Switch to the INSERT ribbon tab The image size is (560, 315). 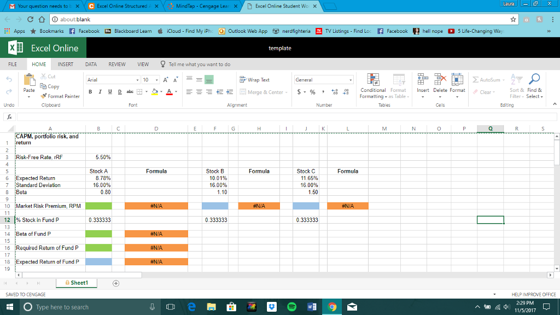click(66, 64)
